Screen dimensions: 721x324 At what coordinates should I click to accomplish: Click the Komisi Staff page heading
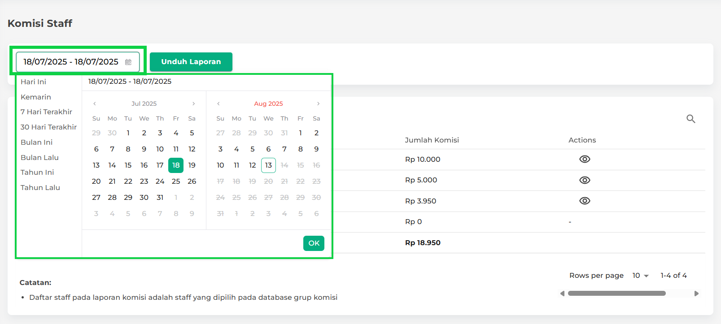click(x=40, y=23)
